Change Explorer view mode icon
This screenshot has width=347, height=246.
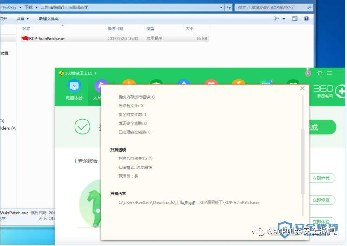[277, 19]
